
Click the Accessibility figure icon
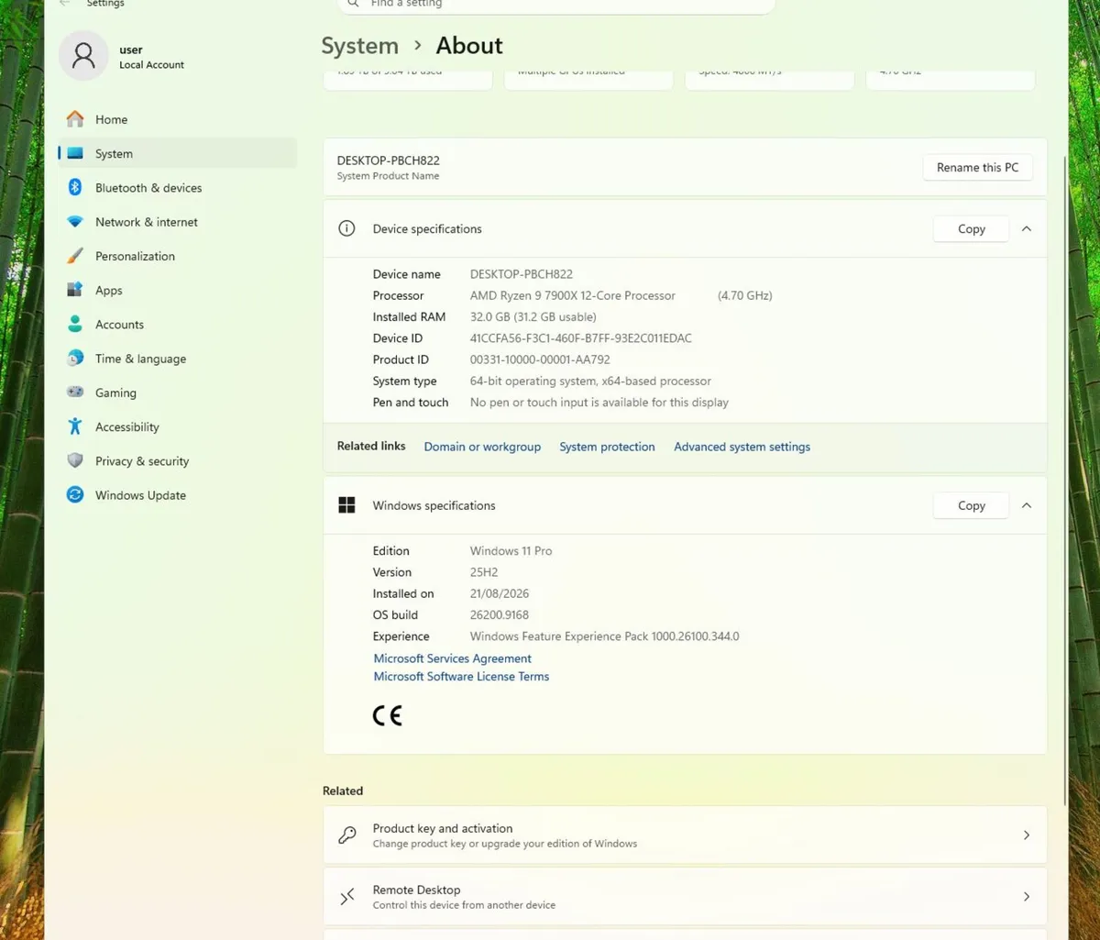click(75, 426)
